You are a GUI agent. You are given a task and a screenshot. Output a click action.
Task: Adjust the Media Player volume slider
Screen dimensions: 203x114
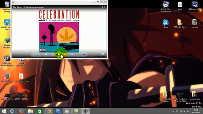pos(80,54)
